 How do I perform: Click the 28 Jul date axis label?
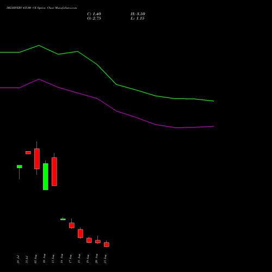coord(18,259)
